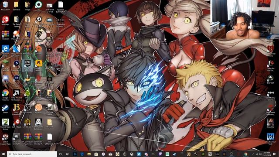This screenshot has width=279, height=157.
Task: Launch Shrek 2 Team Action shortcut
Action: point(5,124)
